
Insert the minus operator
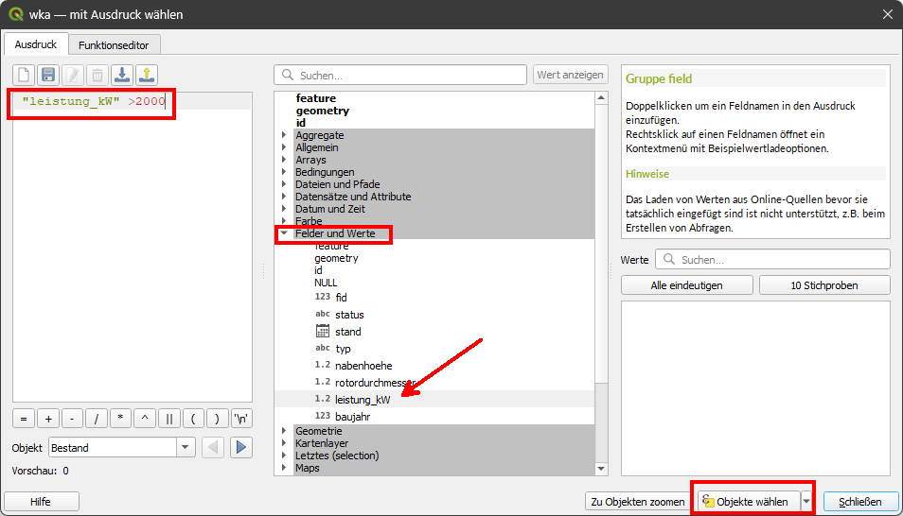pos(72,419)
